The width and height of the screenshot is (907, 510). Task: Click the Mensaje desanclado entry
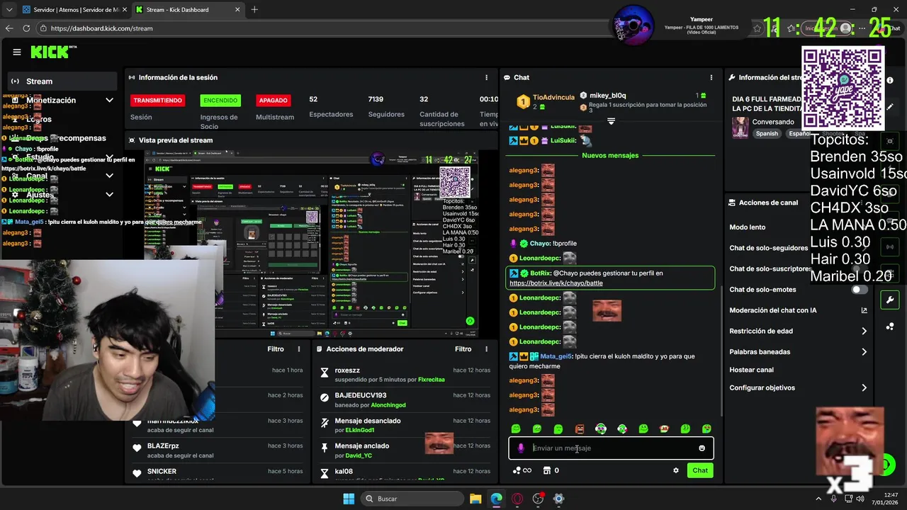click(x=403, y=425)
